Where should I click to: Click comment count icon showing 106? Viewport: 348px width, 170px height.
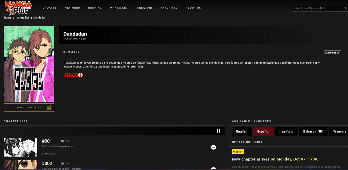click(62, 164)
